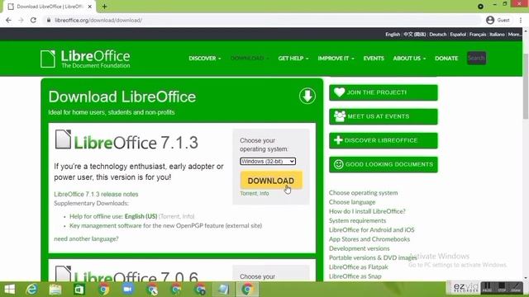Click the people icon on Meet Us at Events

340,116
